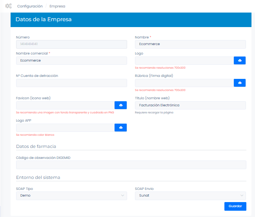Open Empresa breadcrumb item
The width and height of the screenshot is (255, 217).
(57, 6)
